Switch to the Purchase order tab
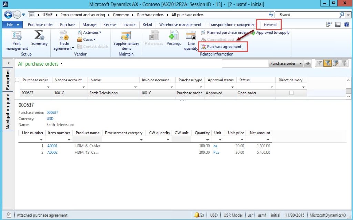 [x=40, y=24]
